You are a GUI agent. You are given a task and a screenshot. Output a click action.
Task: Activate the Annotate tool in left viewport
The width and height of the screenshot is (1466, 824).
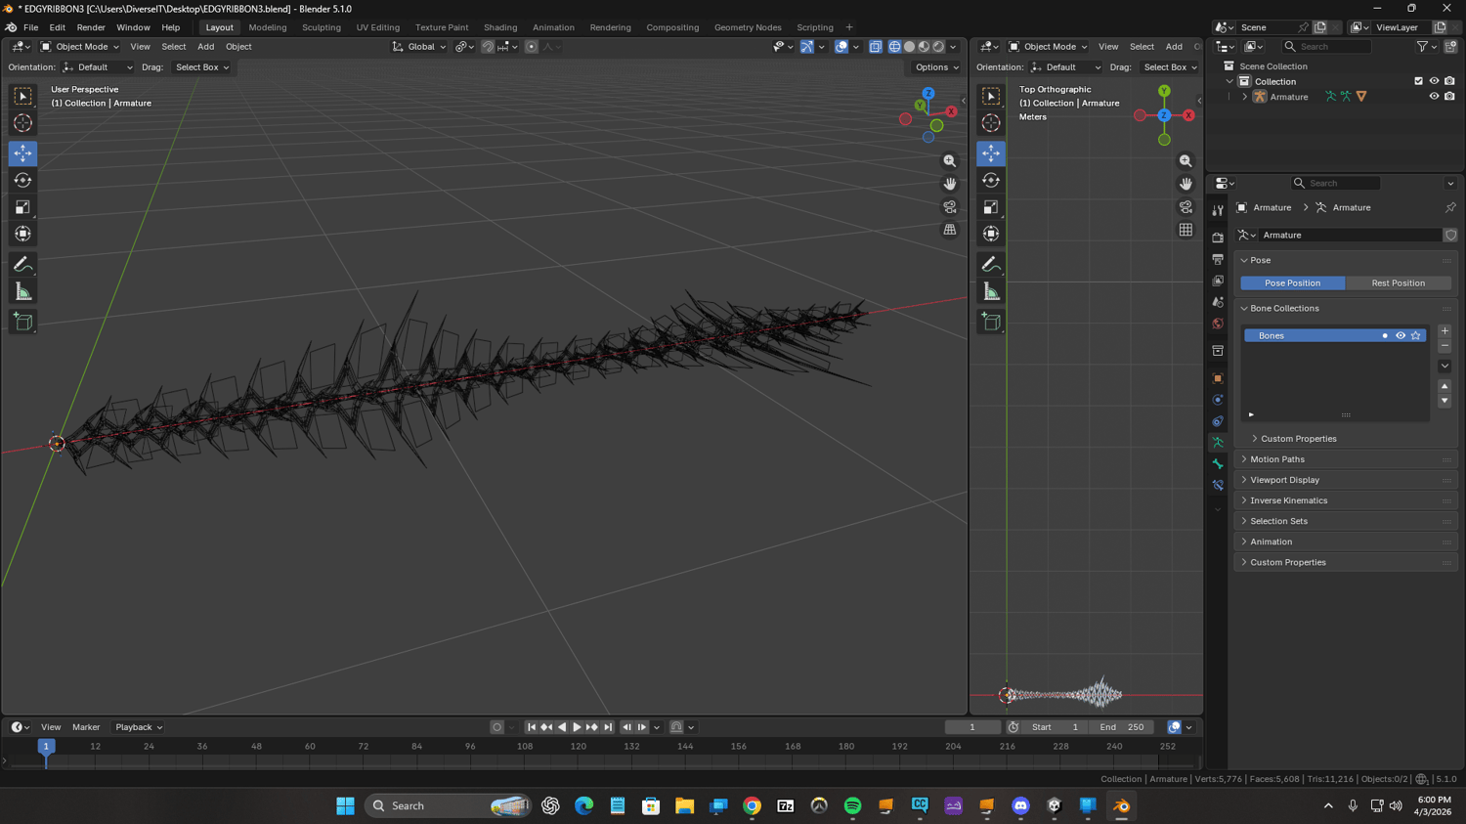click(22, 265)
